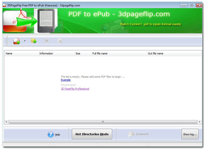Click the Convert play arrow icon
The height and width of the screenshot is (152, 205).
[131, 134]
